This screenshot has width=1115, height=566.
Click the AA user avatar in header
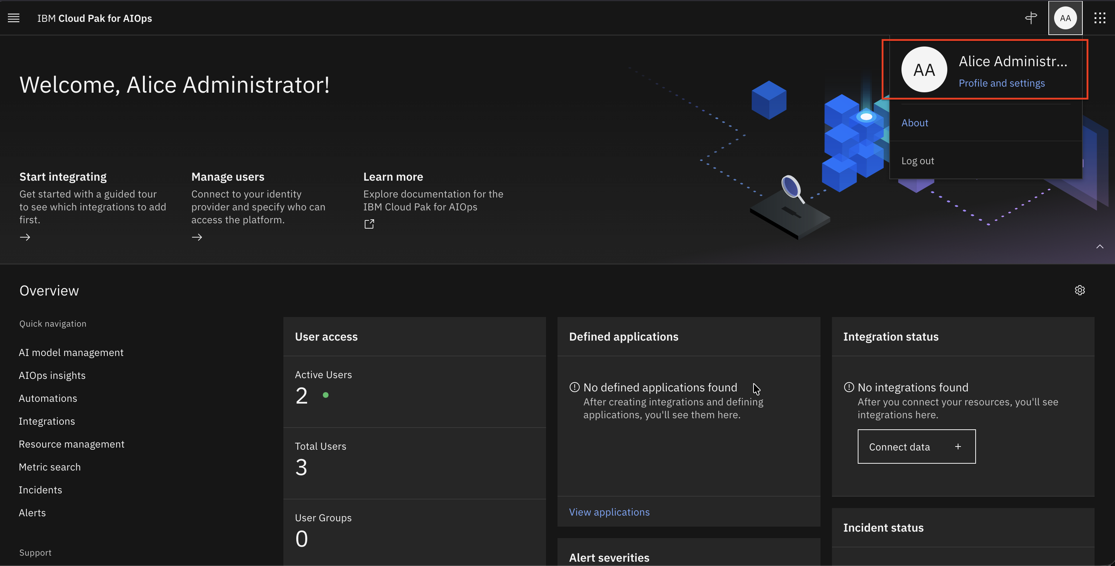coord(1065,18)
